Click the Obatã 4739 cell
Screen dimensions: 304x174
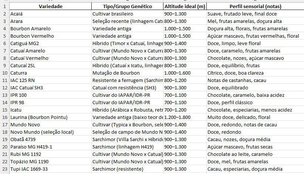pyautogui.click(x=50, y=139)
